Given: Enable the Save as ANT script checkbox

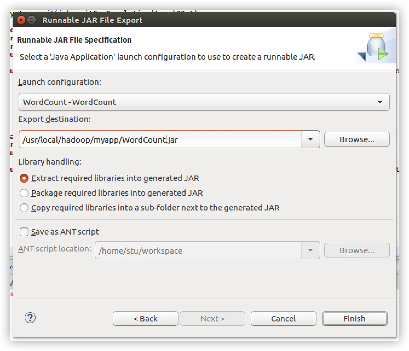Looking at the screenshot, I should point(24,232).
